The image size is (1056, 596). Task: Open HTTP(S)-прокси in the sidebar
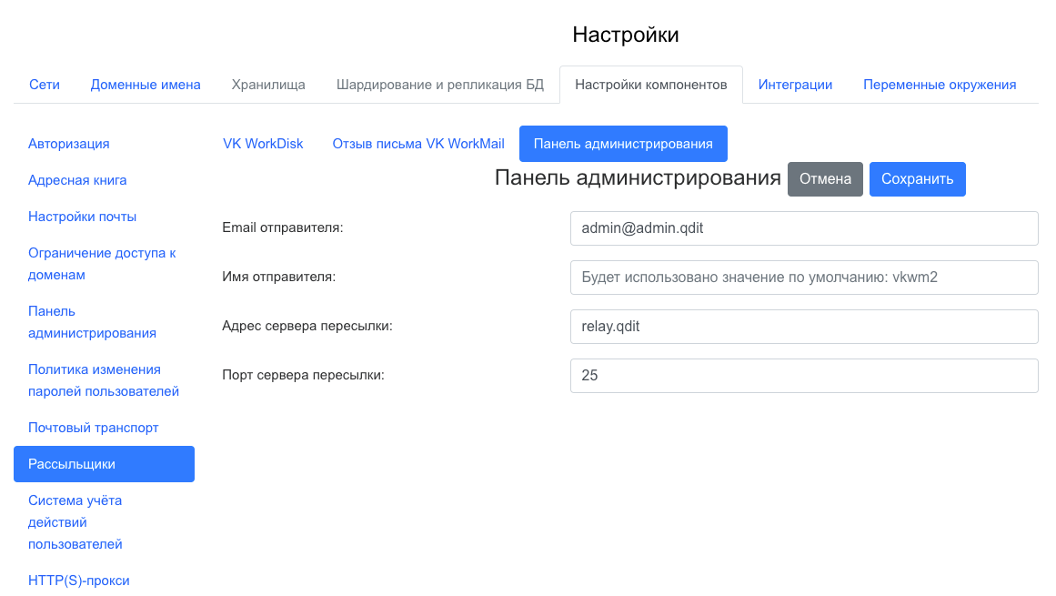coord(79,581)
